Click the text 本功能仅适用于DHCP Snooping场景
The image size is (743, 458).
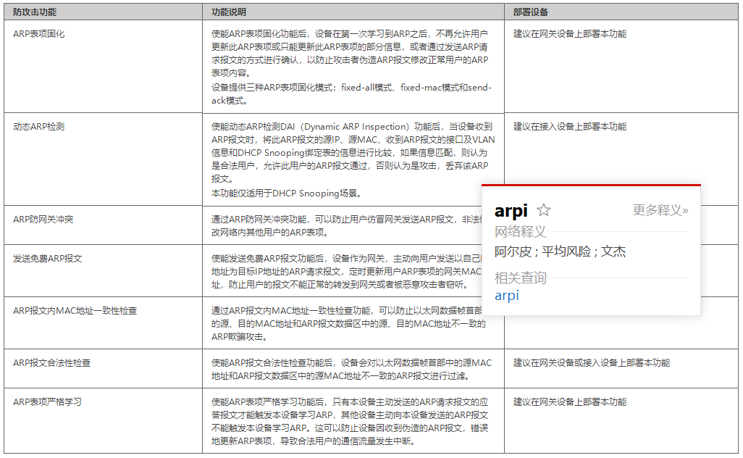pyautogui.click(x=287, y=193)
